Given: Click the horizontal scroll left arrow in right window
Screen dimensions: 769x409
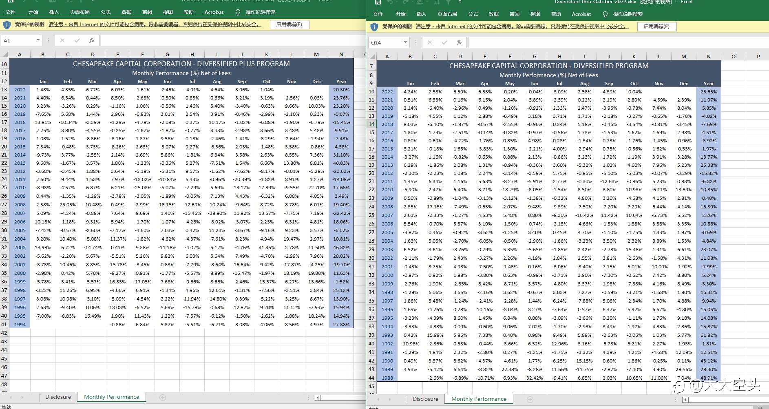Looking at the screenshot, I should (685, 400).
